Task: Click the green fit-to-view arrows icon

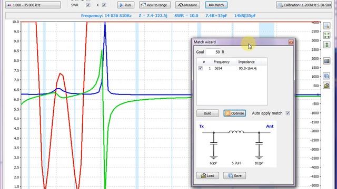Action: [x=326, y=35]
